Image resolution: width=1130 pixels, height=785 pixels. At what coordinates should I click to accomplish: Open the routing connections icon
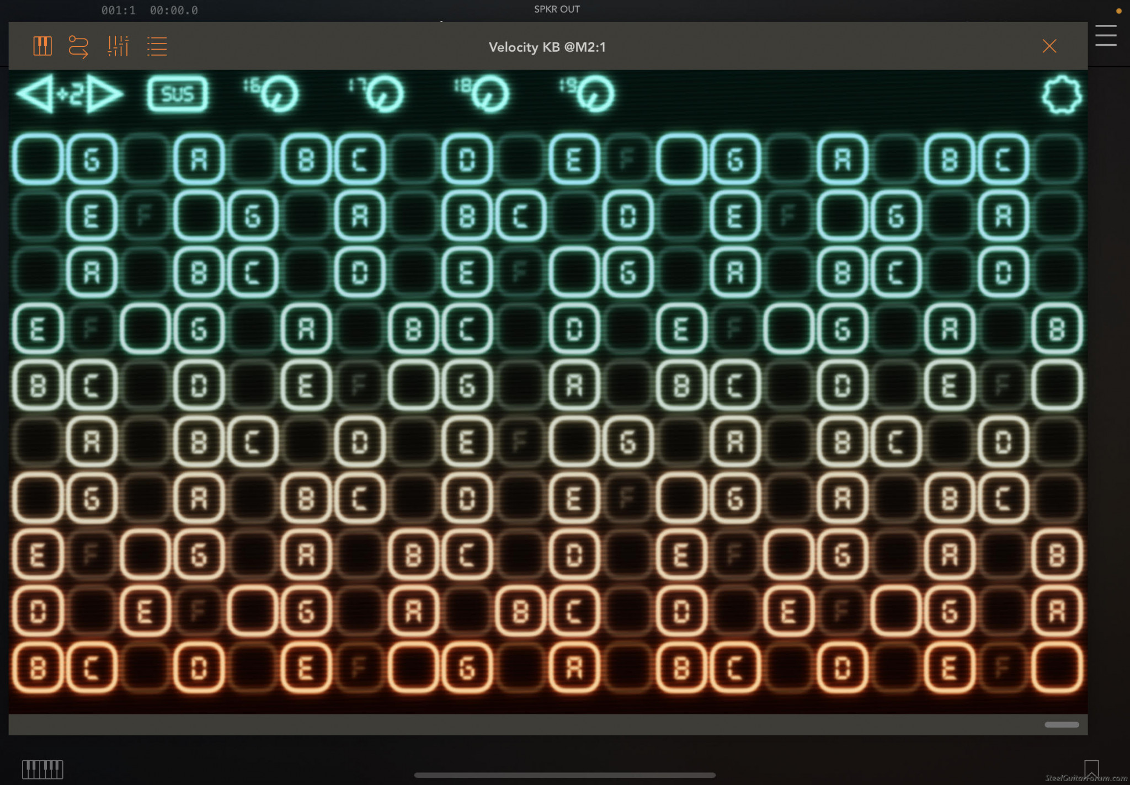[x=78, y=46]
